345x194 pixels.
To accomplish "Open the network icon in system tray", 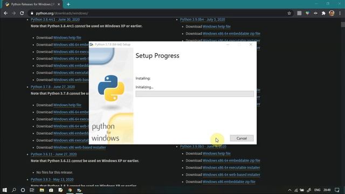I will click(x=296, y=190).
